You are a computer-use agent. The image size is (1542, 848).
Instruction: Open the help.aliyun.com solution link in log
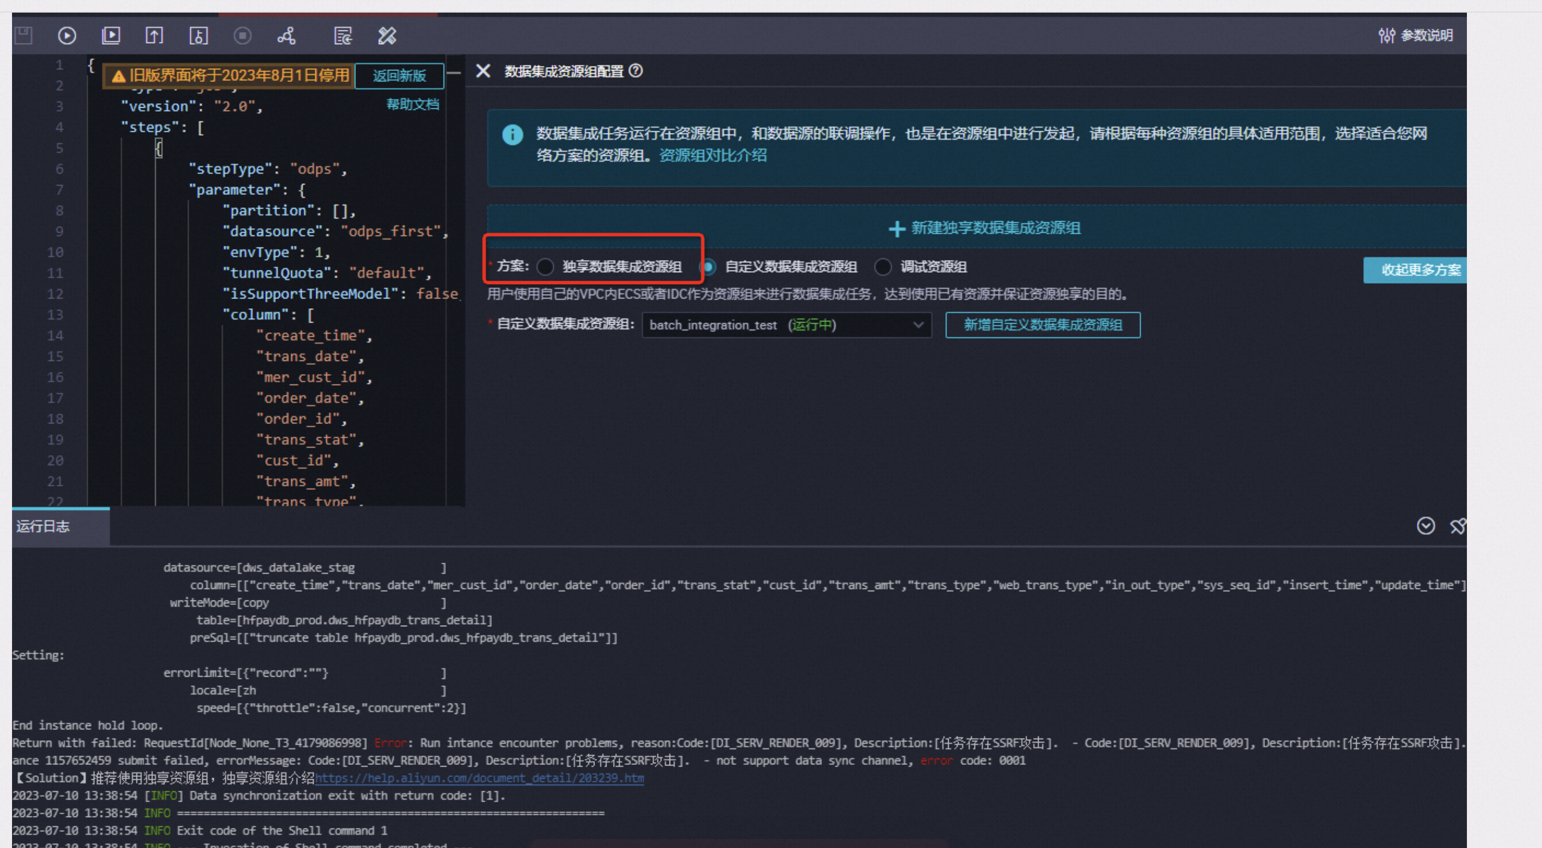(x=479, y=778)
